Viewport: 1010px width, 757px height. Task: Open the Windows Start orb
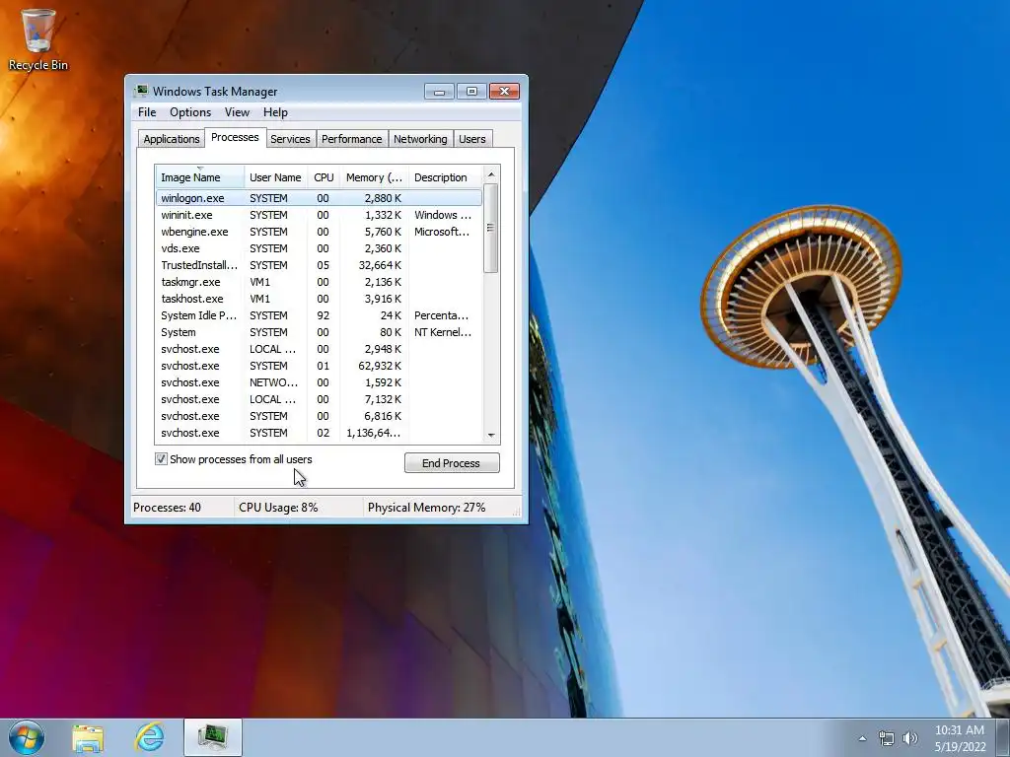click(x=27, y=737)
